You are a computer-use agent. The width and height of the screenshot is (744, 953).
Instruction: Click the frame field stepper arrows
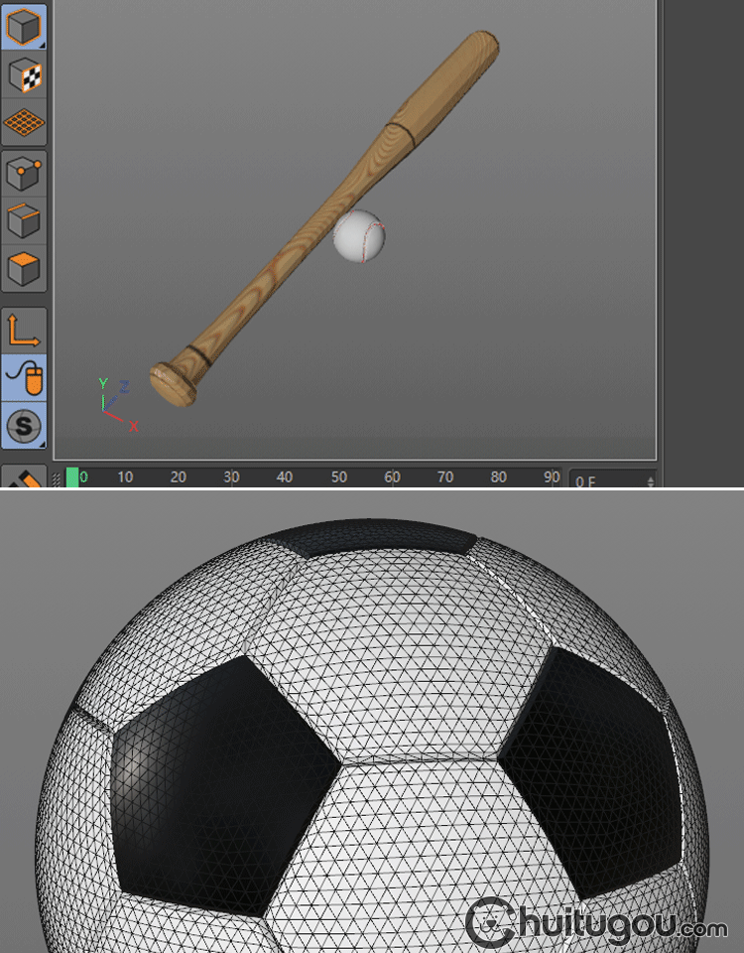[651, 480]
